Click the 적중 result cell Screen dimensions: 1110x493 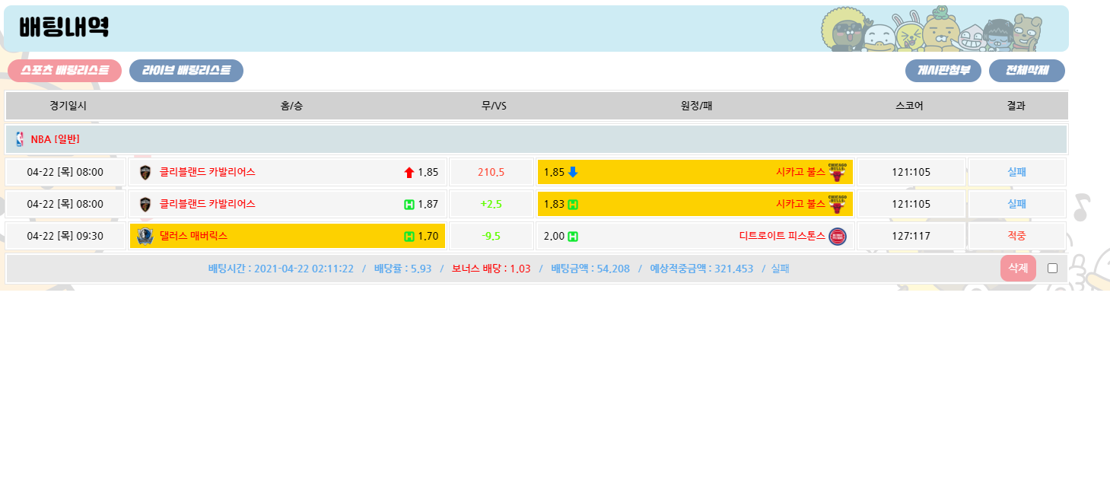coord(1016,236)
